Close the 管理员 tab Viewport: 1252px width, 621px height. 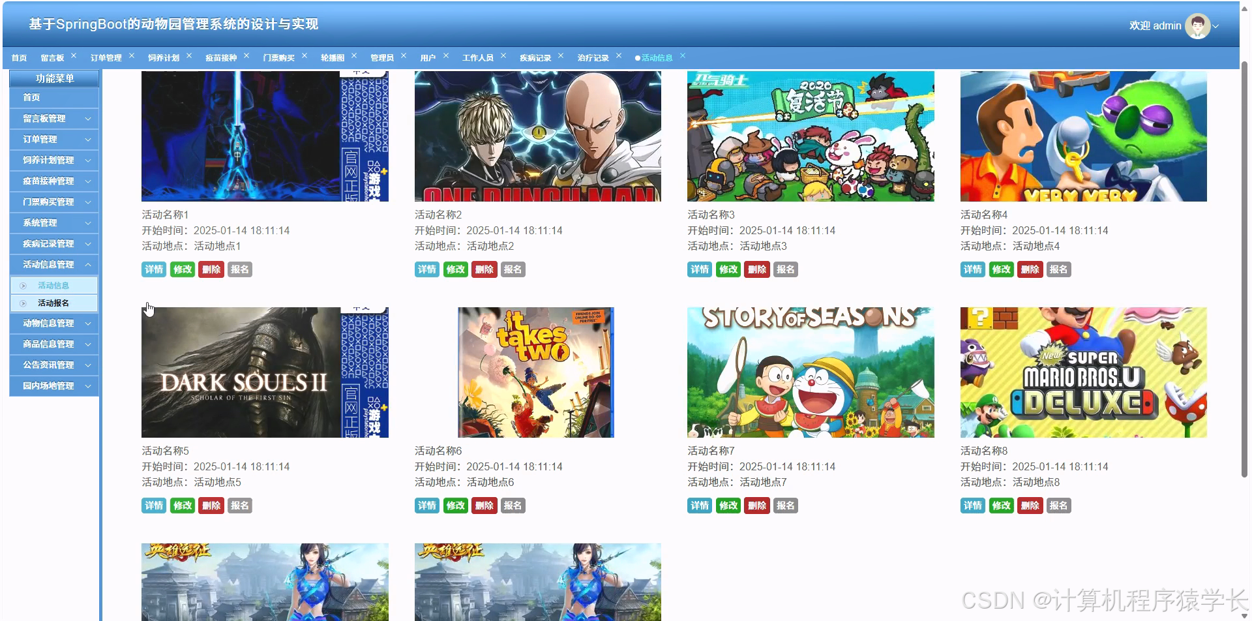pos(404,55)
